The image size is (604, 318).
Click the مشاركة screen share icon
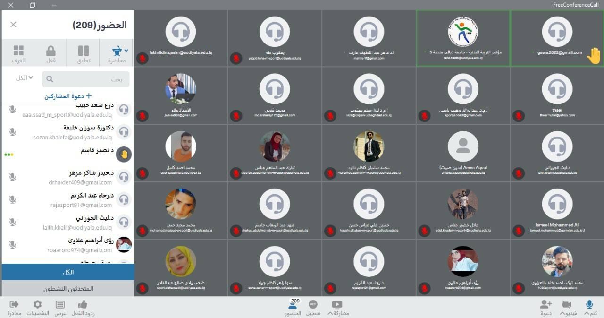click(x=337, y=305)
